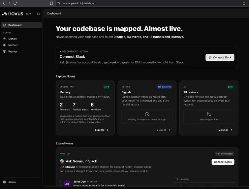Click the Signals card title
249x189 pixels.
pos(126,92)
